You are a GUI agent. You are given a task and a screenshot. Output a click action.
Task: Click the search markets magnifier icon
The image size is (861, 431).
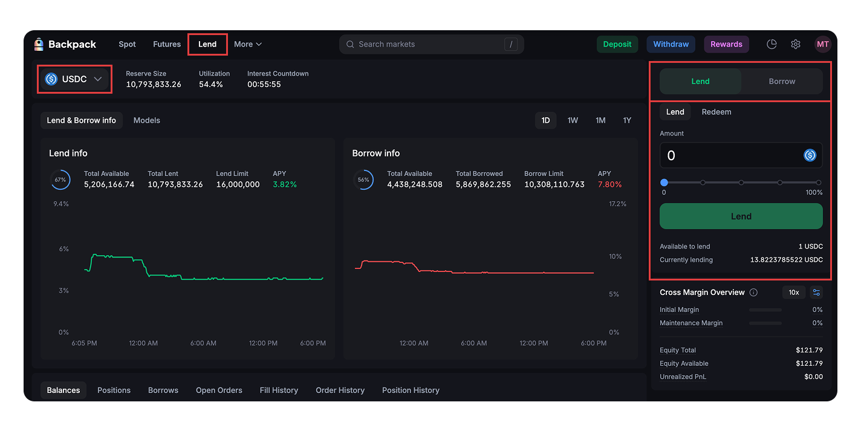(x=349, y=44)
